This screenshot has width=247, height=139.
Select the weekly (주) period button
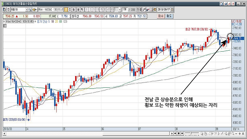(70, 10)
